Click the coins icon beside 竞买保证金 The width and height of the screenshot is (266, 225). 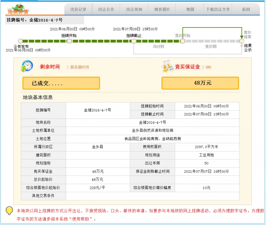pyautogui.click(x=168, y=66)
